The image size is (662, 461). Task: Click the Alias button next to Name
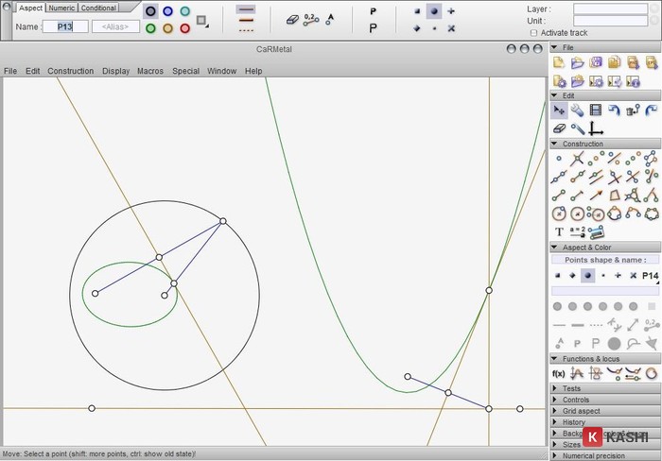click(x=115, y=26)
